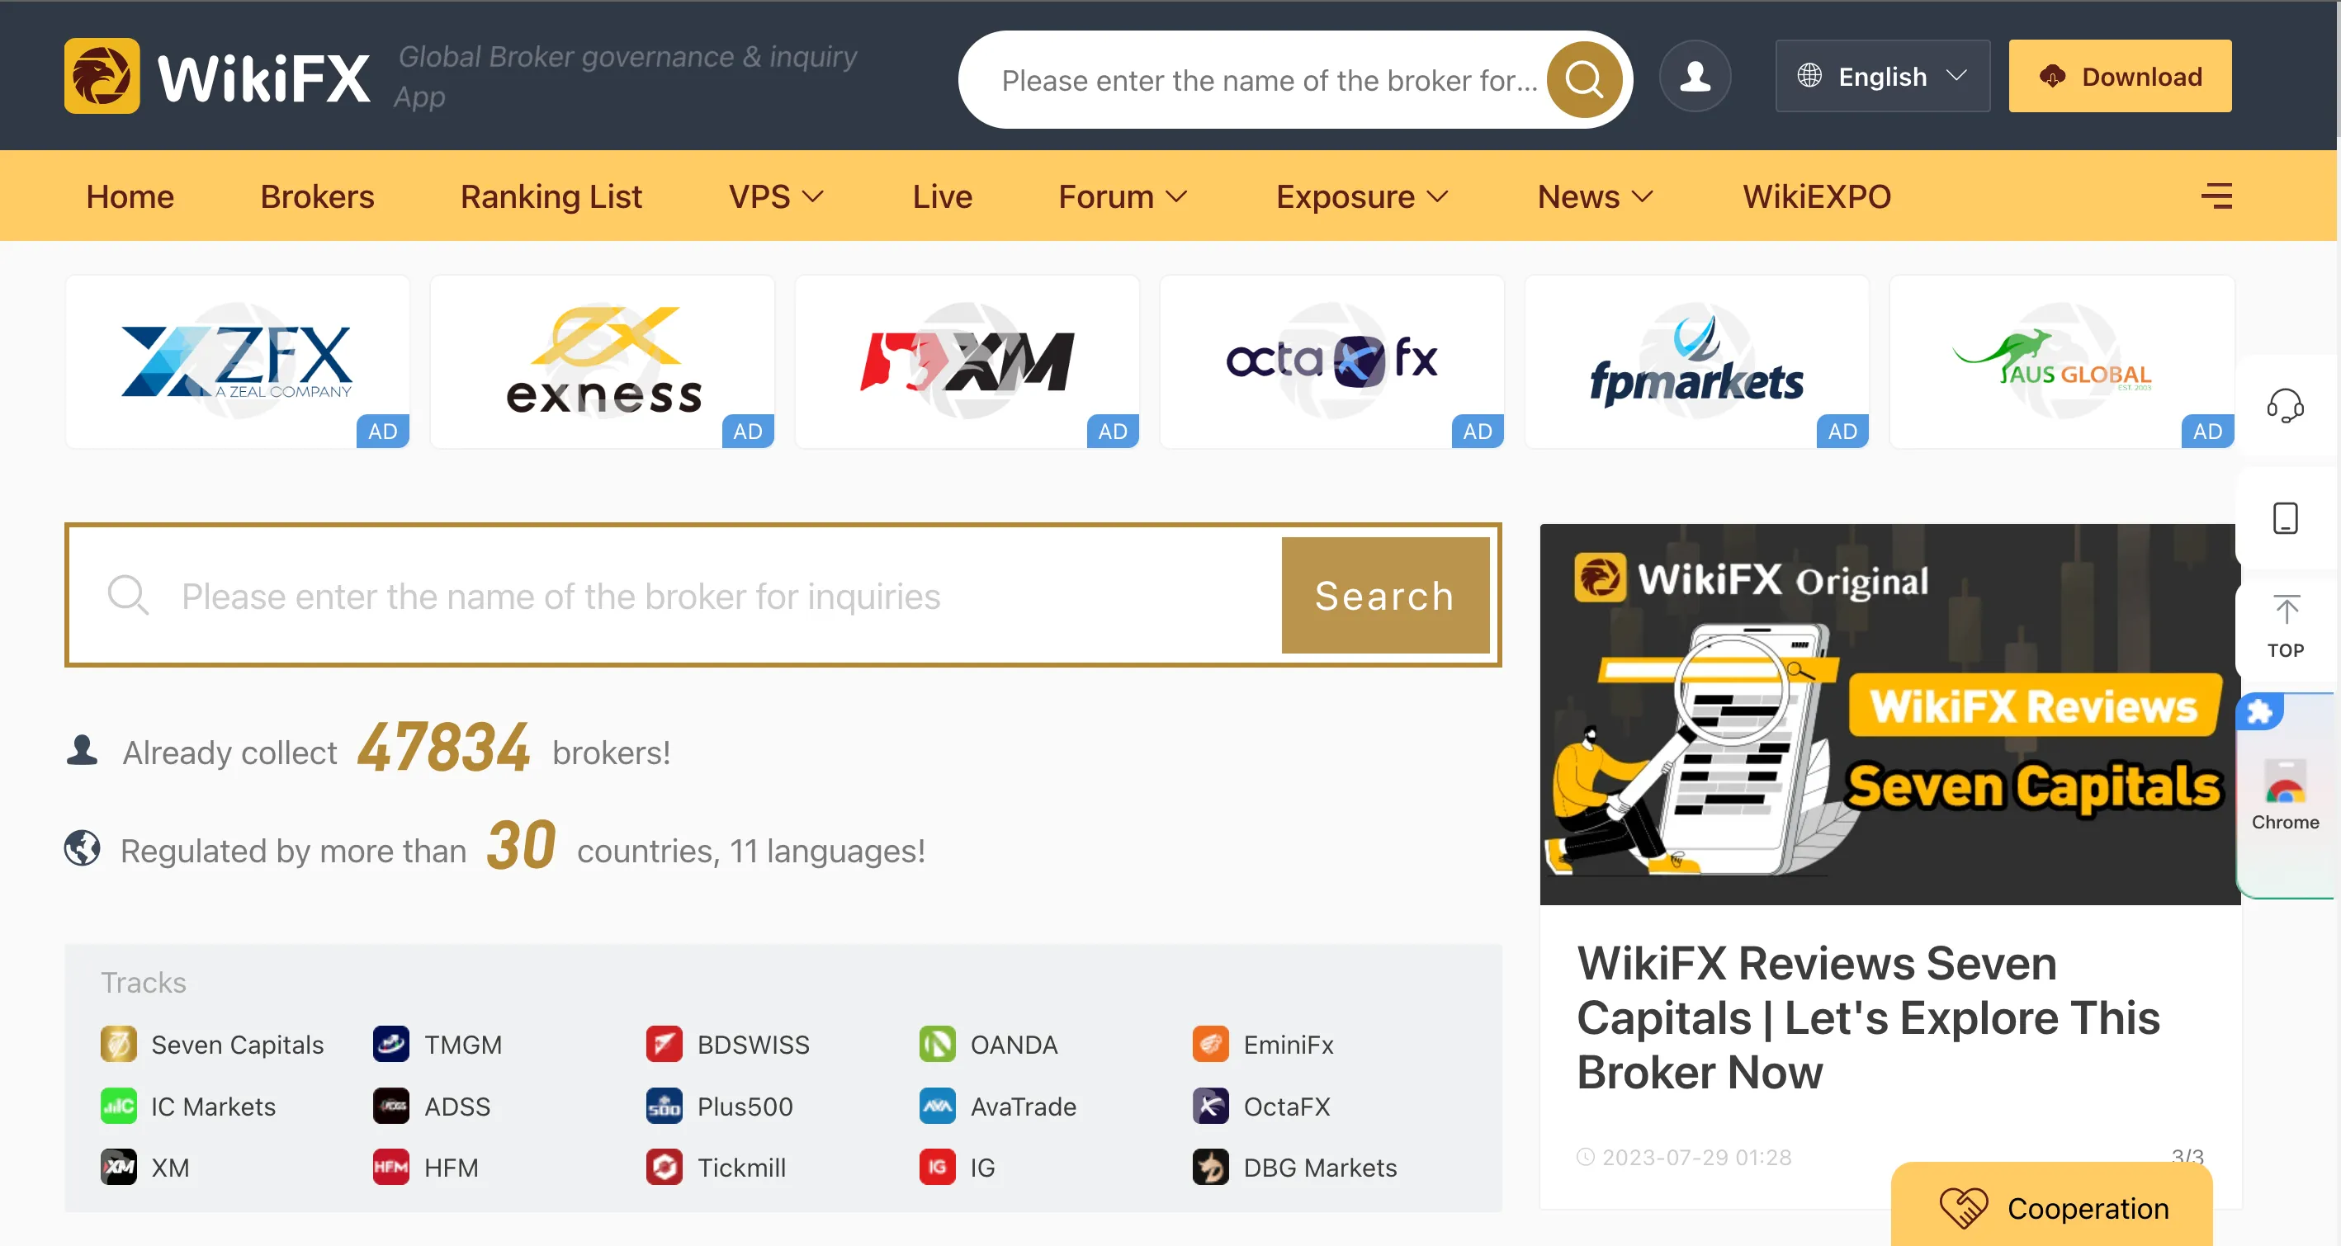Open the WikiFX Reviews Seven Capitals banner image
Image resolution: width=2341 pixels, height=1246 pixels.
click(x=1890, y=714)
